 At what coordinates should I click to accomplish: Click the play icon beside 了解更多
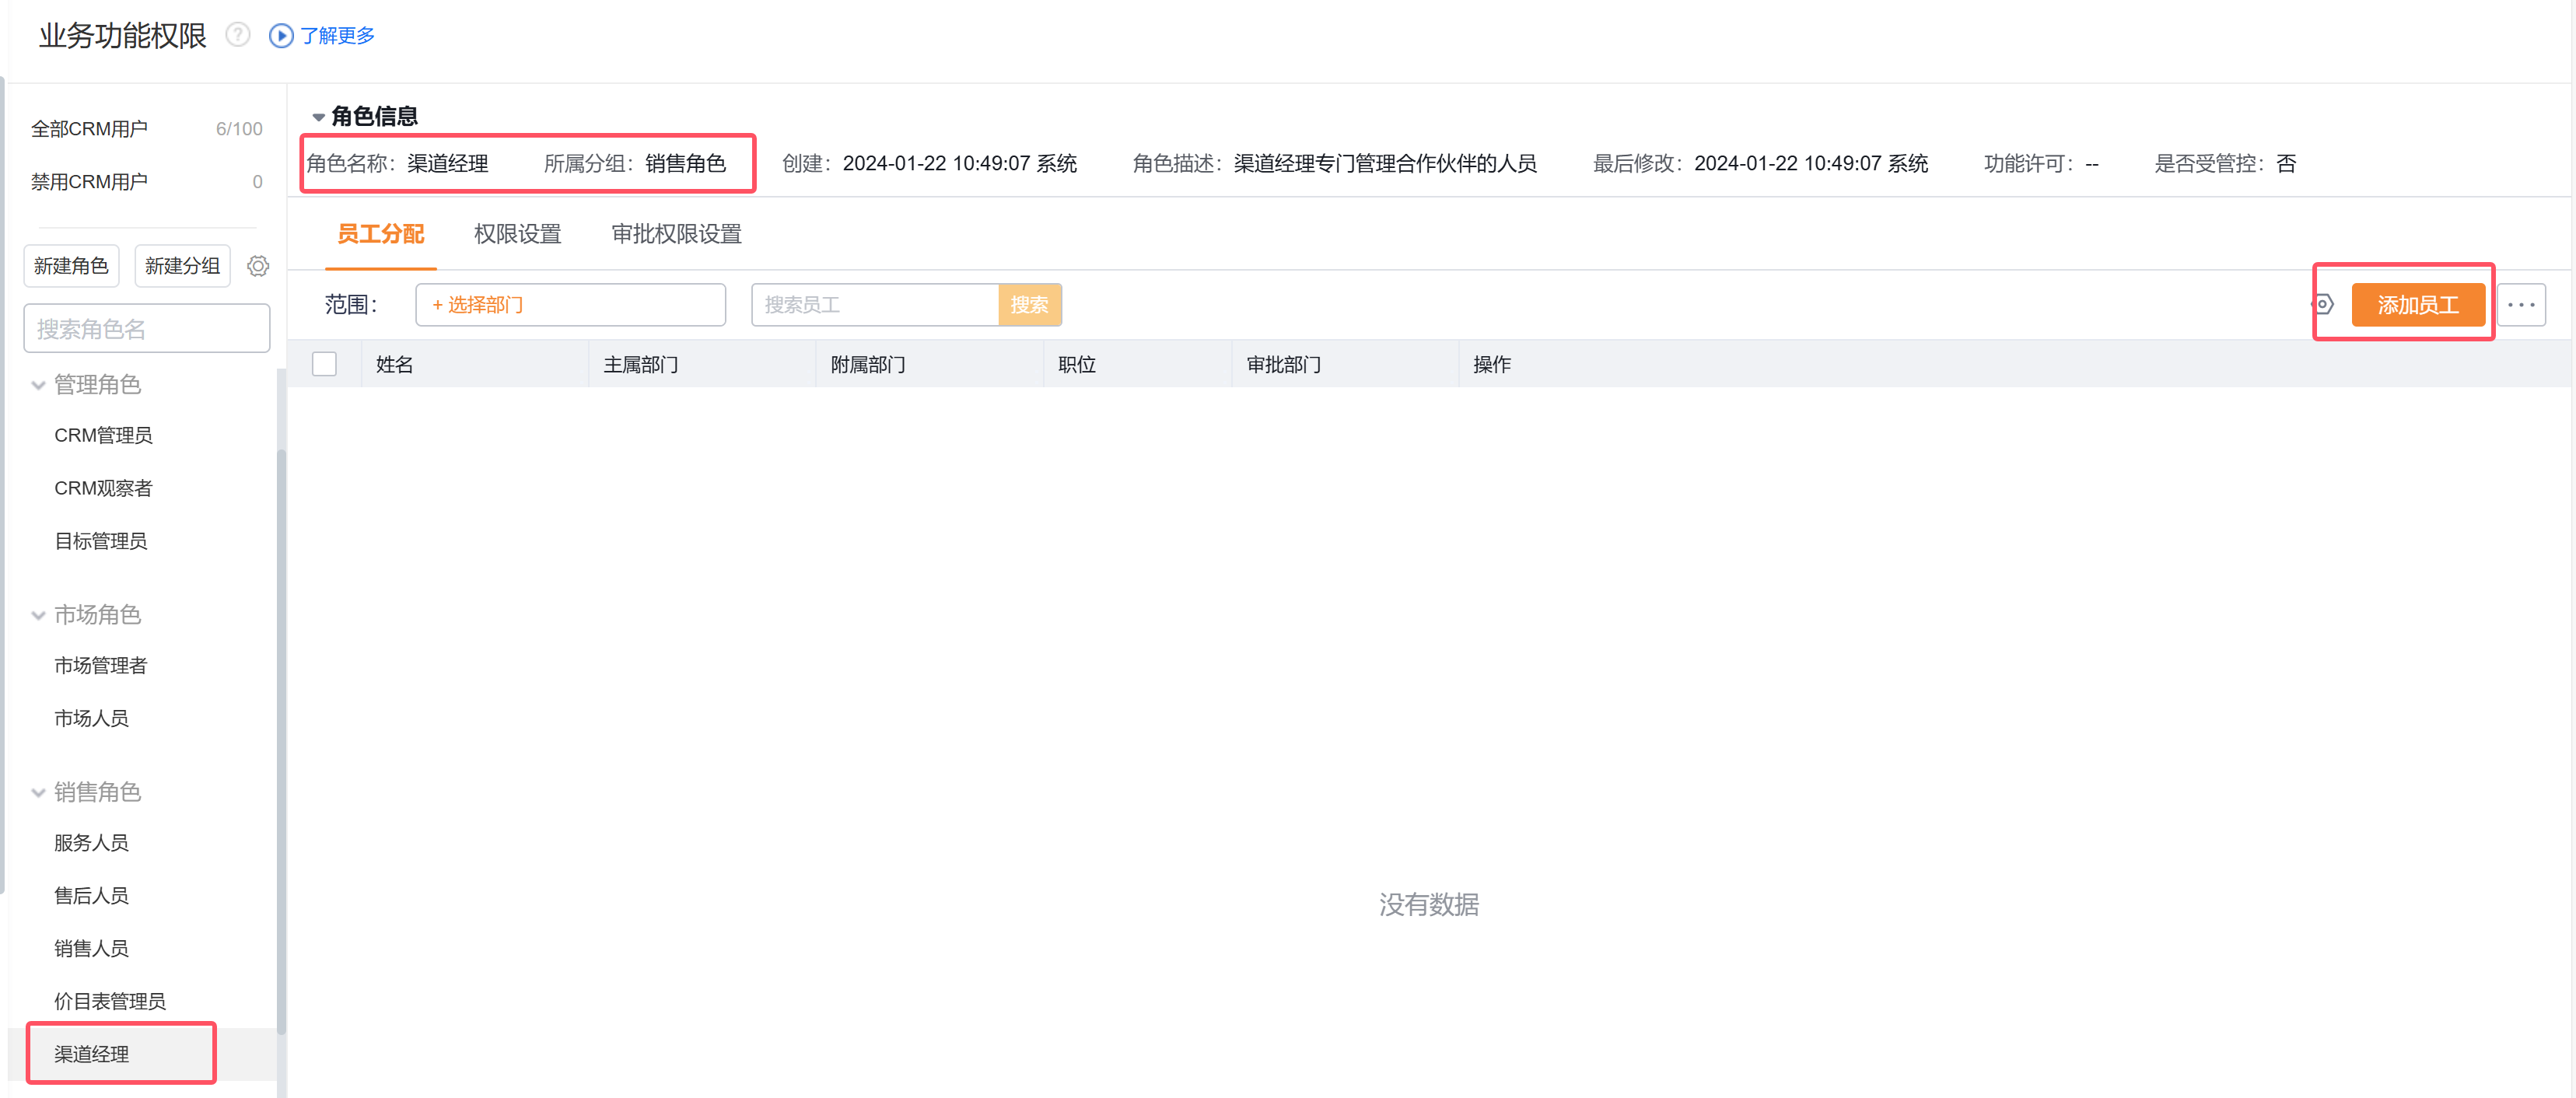[x=281, y=36]
